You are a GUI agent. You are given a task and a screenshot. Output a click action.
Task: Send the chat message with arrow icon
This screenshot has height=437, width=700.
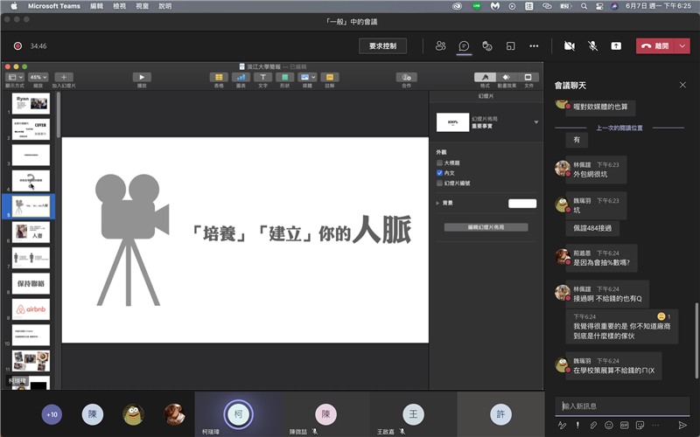[682, 425]
